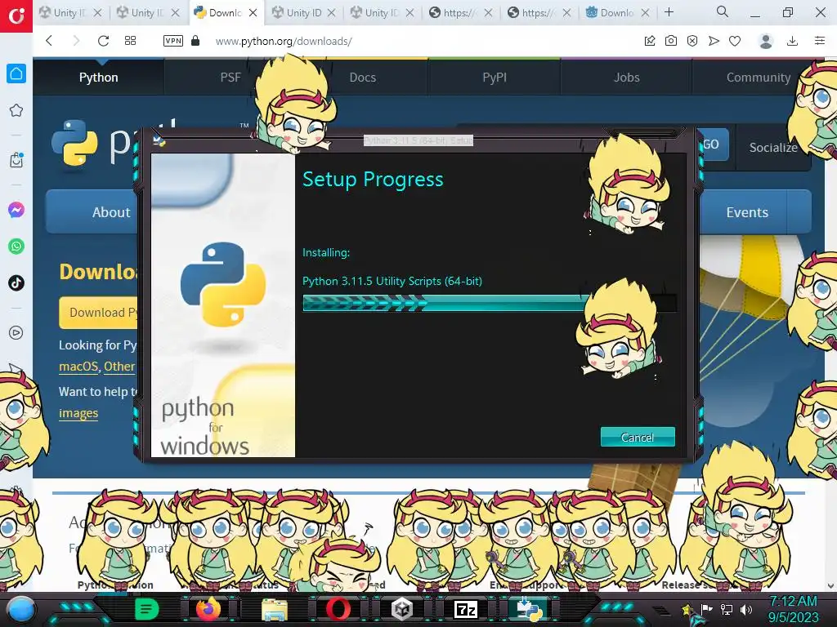This screenshot has width=837, height=627.
Task: Open File Explorer from taskbar
Action: pos(274,609)
